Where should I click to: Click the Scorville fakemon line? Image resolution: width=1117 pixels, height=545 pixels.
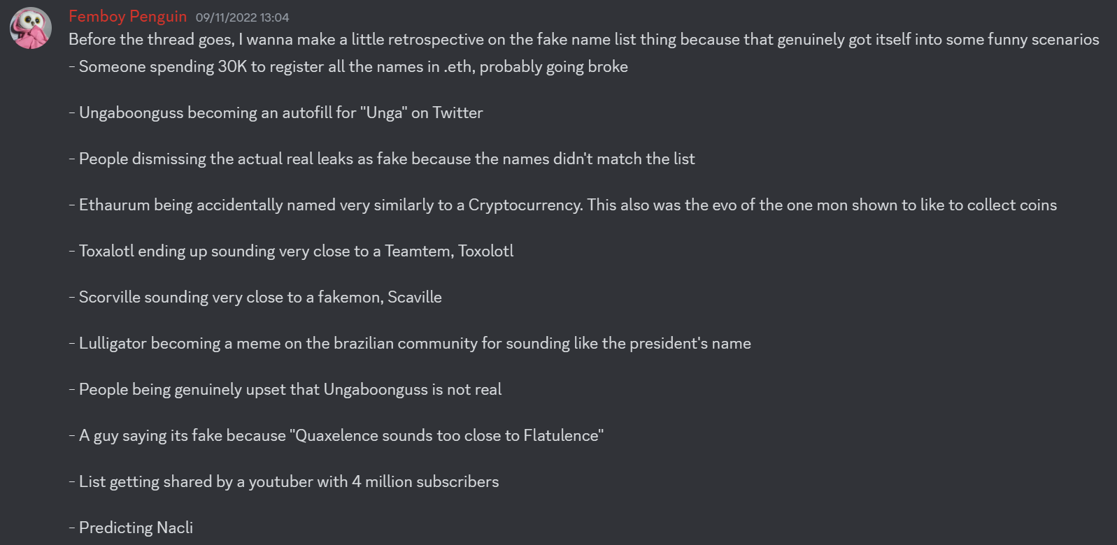coord(259,297)
